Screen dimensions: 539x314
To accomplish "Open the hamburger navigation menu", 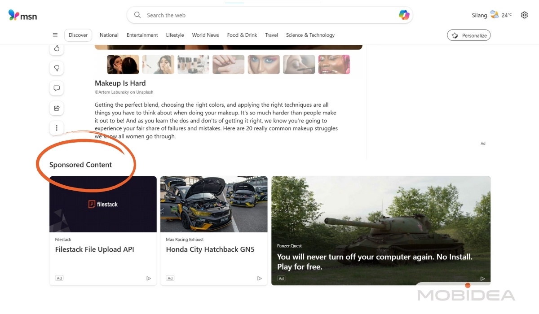I will pos(55,35).
